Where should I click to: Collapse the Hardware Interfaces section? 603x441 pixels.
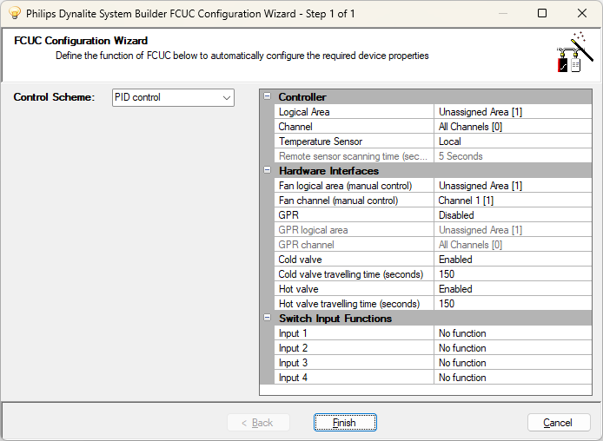268,170
